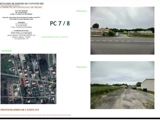This screenshot has width=160, height=120.
Task: Click the red parcel outline on aerial map
Action: coord(23,81)
